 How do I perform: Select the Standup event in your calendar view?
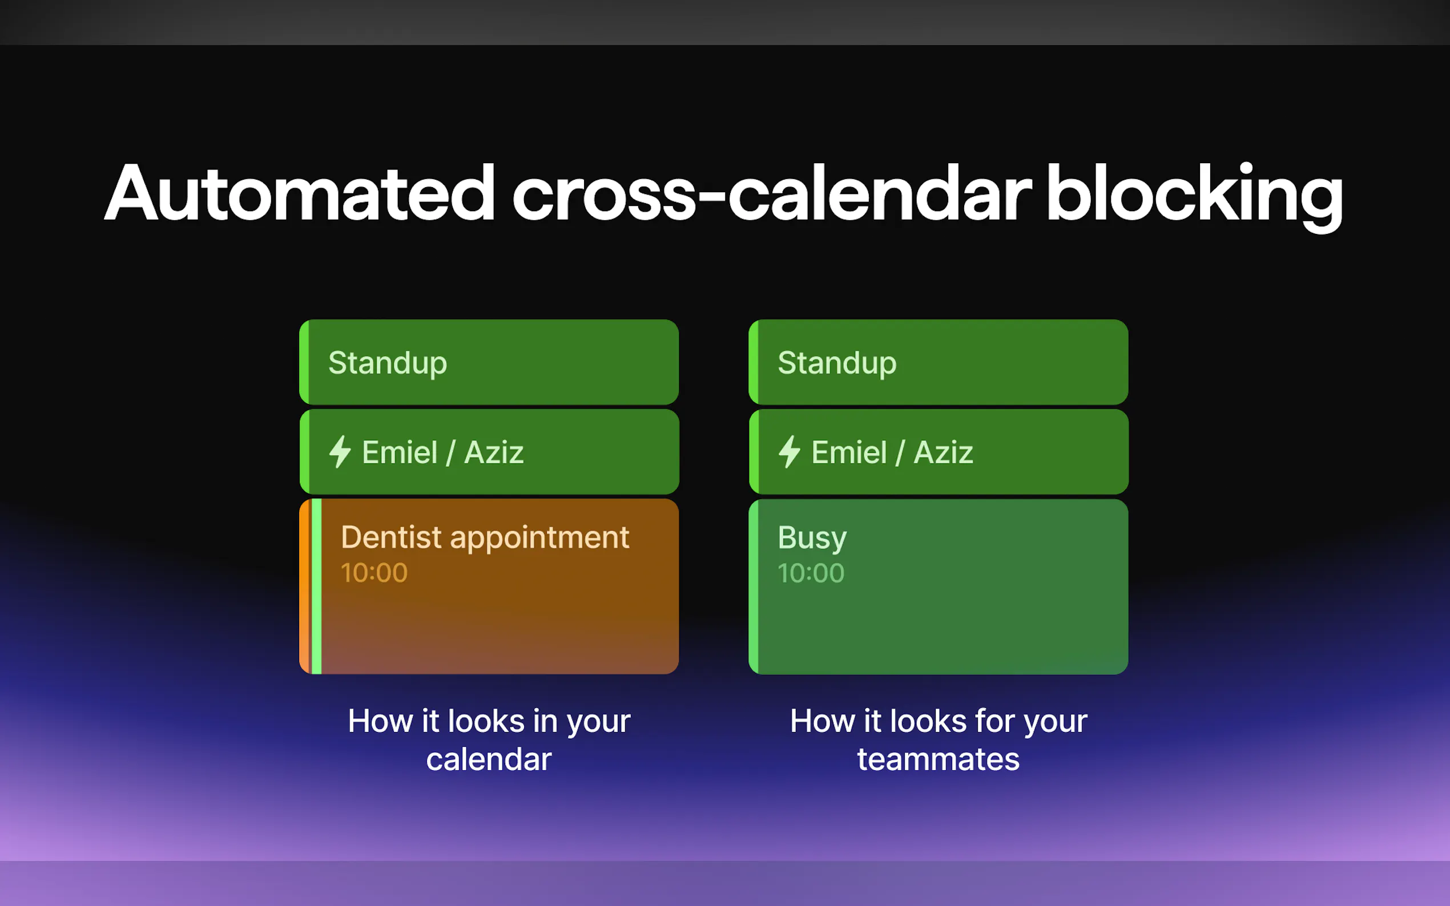489,362
